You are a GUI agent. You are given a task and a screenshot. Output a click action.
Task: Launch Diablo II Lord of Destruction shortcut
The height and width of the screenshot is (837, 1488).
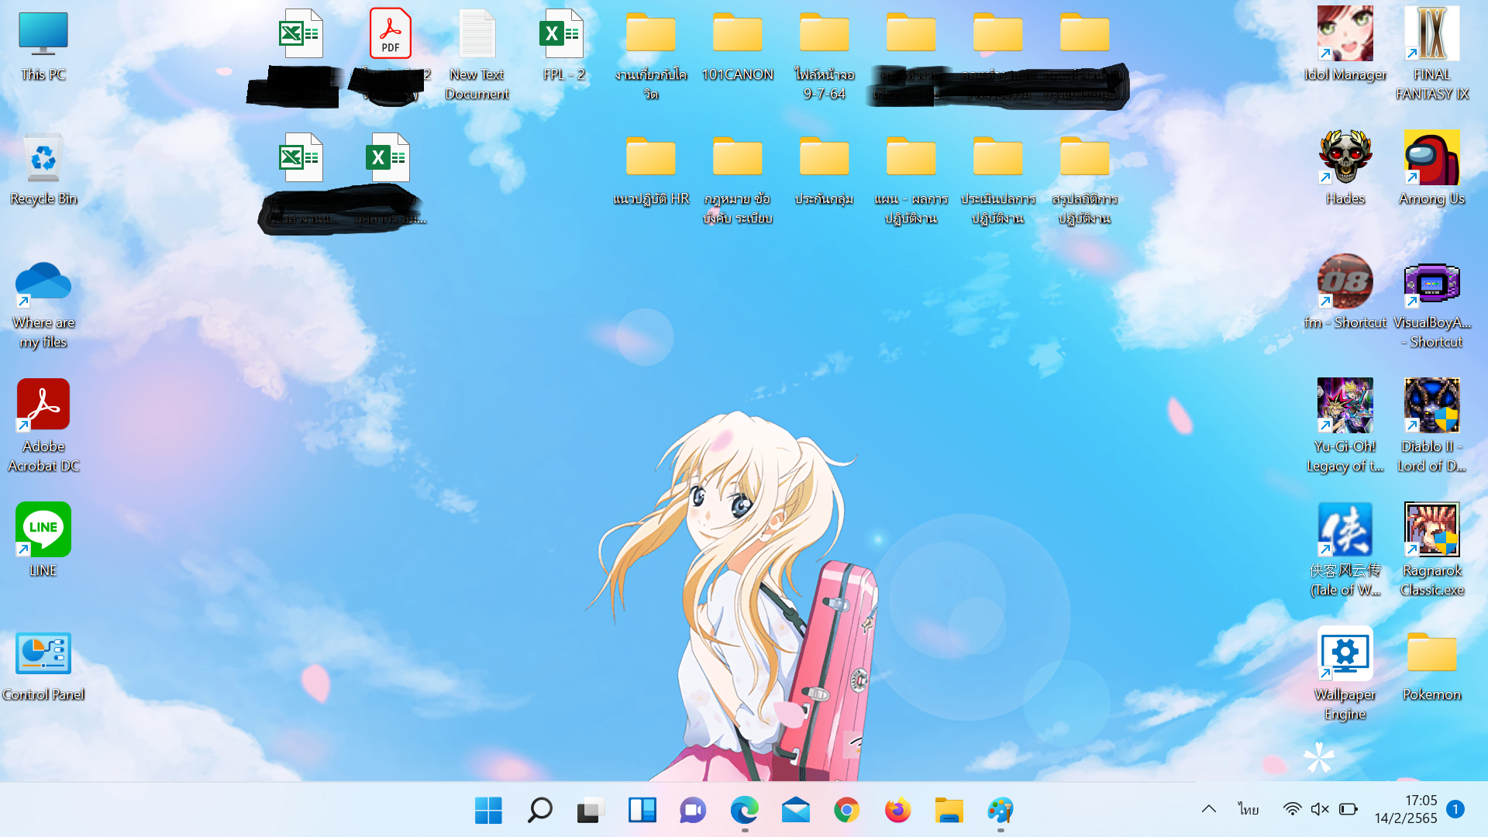pos(1431,426)
